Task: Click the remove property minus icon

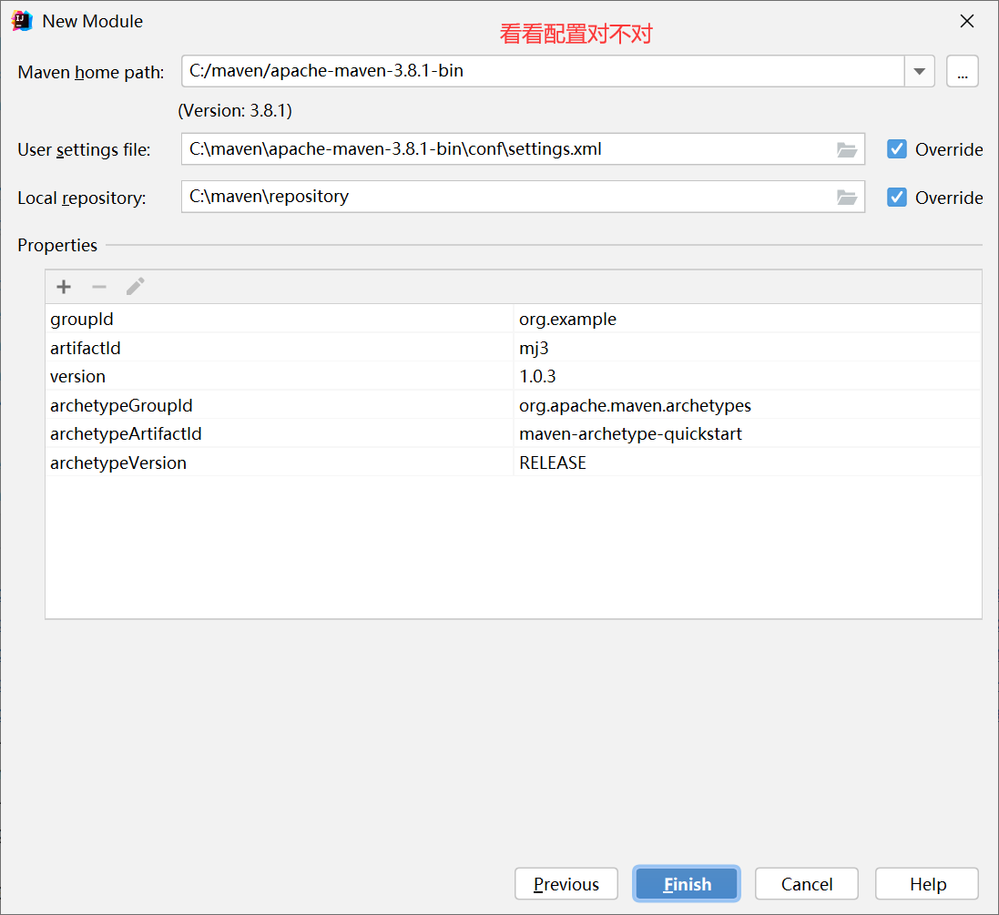Action: pos(98,287)
